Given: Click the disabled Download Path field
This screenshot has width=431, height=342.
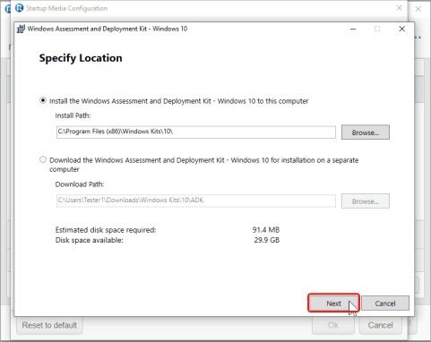Looking at the screenshot, I should pyautogui.click(x=196, y=201).
